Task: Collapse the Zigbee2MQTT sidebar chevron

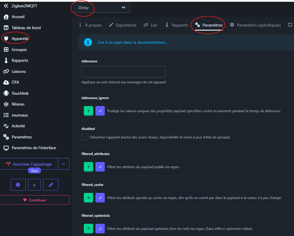Action: coord(6,6)
